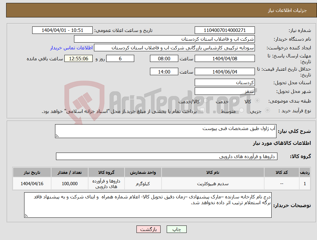Image resolution: width=317 pixels, height=240 pixels.
Task: Click the اطلاعات کالاهای مورد نیاز section heading
Action: pyautogui.click(x=282, y=143)
